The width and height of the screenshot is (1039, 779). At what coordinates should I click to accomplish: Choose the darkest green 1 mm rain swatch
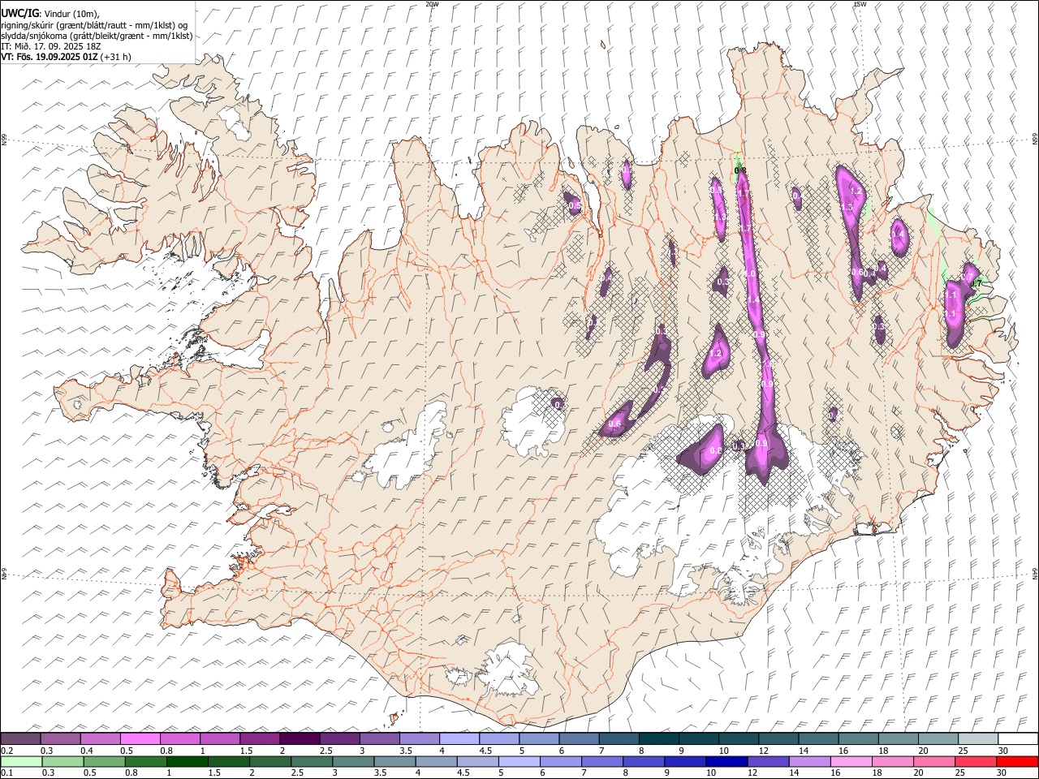(x=187, y=761)
